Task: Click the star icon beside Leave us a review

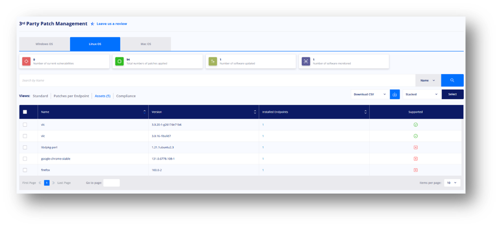Action: (92, 24)
